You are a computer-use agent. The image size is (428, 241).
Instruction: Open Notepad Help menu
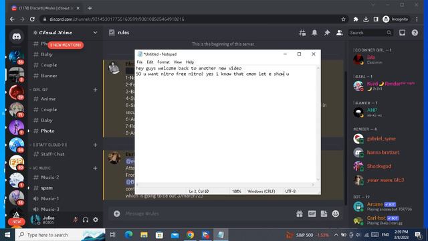190,62
